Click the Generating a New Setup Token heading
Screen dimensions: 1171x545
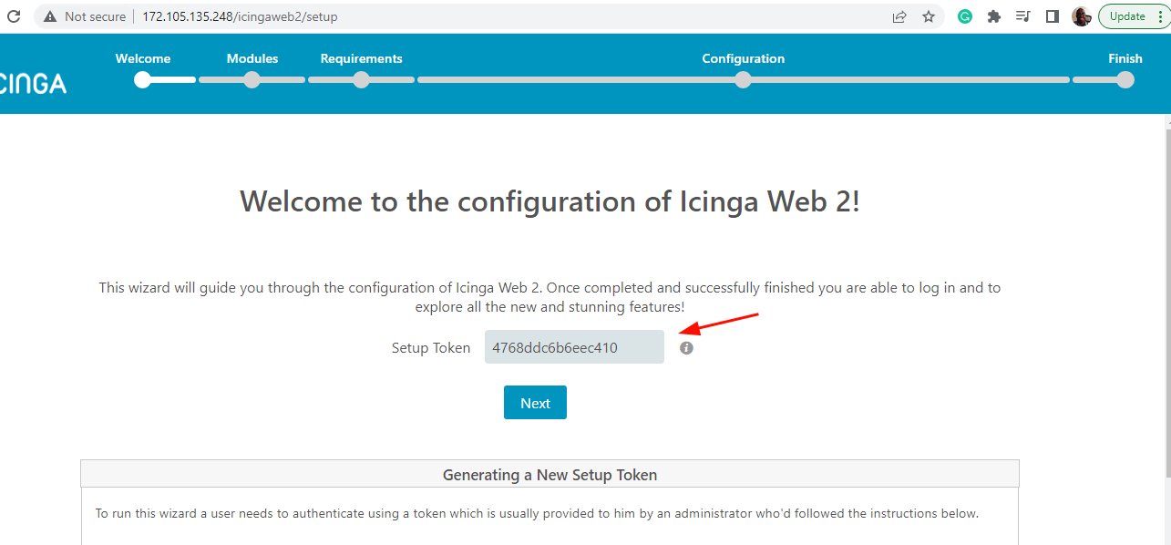550,475
